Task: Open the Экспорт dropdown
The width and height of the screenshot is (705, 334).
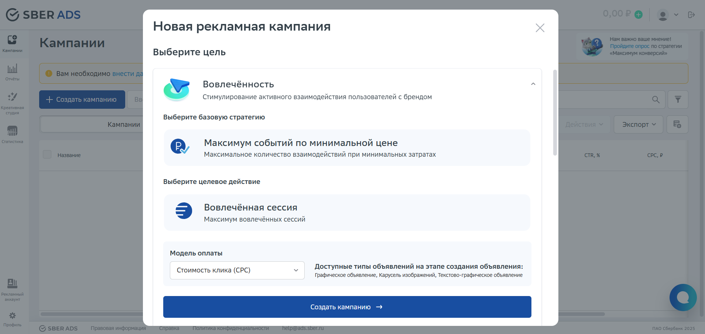Action: coord(638,124)
